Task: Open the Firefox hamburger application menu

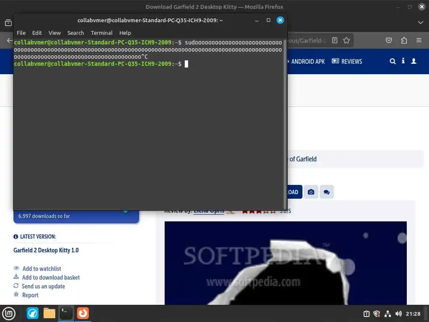Action: [x=419, y=40]
